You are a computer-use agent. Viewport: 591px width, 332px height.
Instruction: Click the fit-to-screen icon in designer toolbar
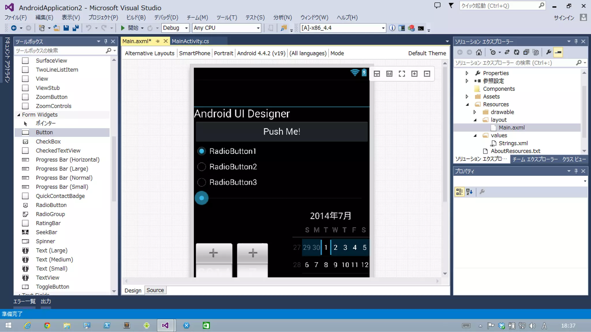click(402, 74)
